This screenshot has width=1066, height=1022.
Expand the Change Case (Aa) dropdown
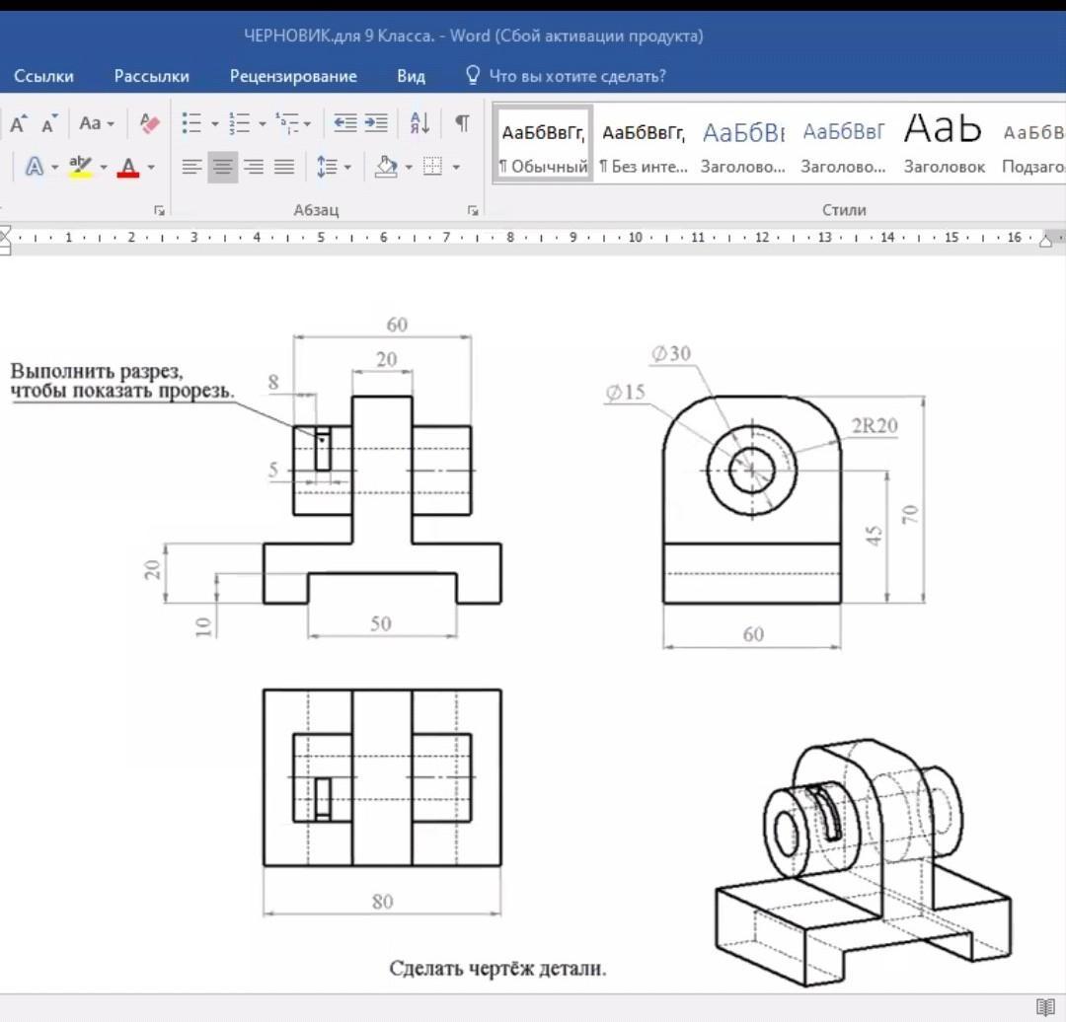click(97, 123)
